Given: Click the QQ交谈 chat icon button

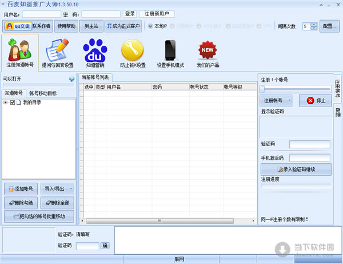Looking at the screenshot, I should 17,26.
